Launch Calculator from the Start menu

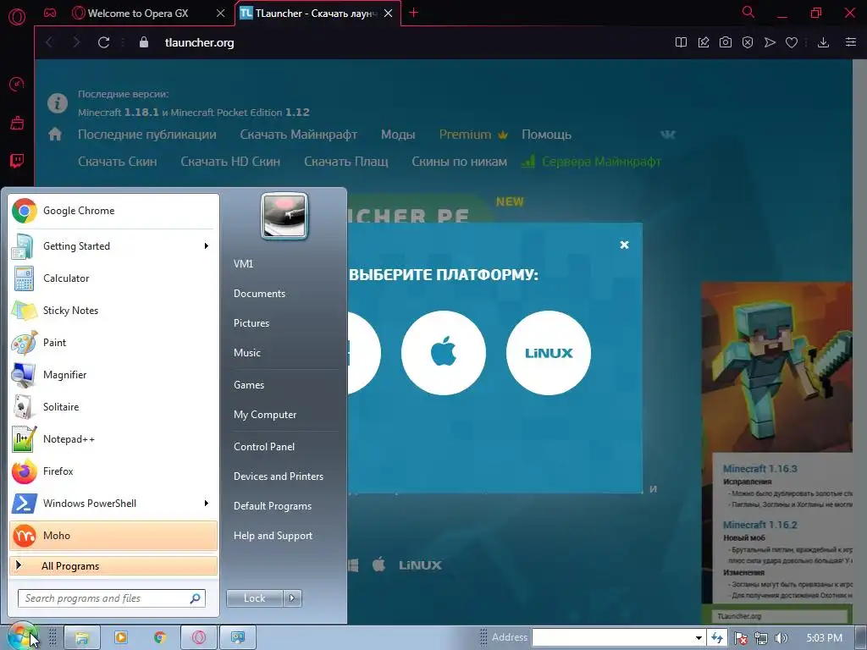pos(113,278)
